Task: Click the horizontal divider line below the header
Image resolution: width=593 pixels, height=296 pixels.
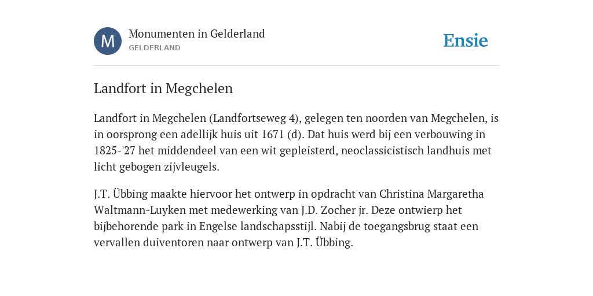Action: coord(296,66)
